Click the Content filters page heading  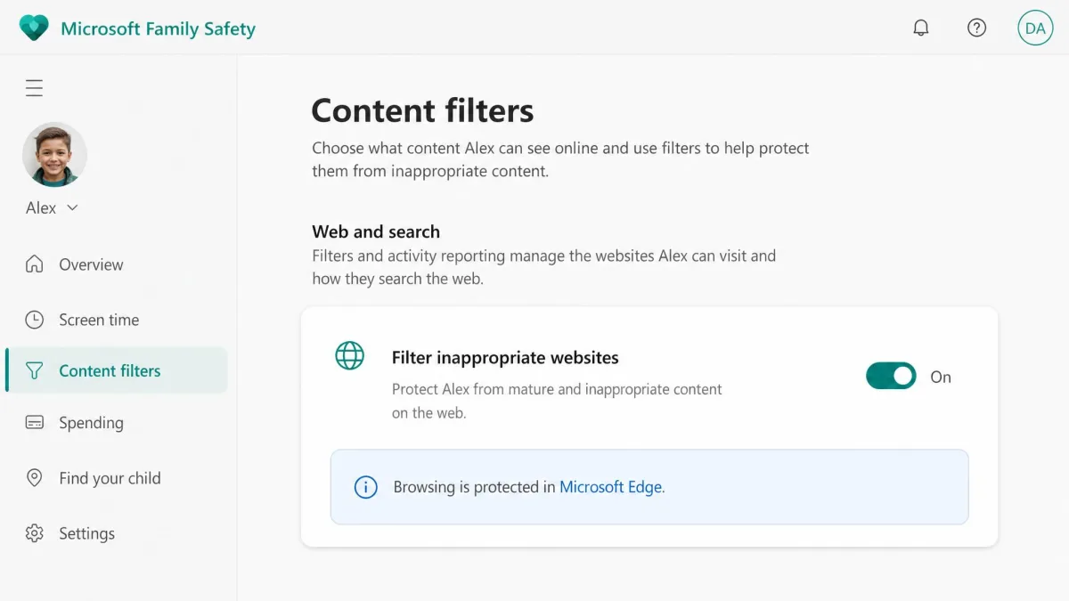coord(422,111)
